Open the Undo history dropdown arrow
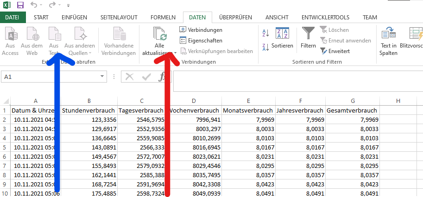423x197 pixels. (41, 5)
